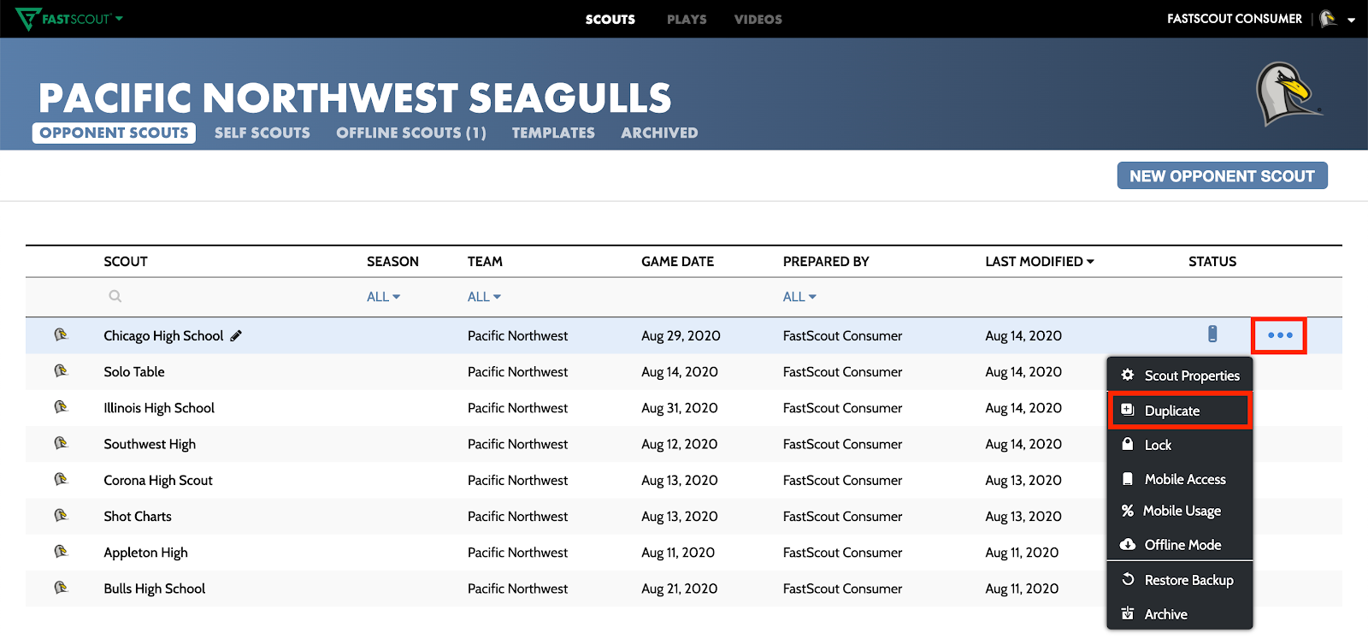Image resolution: width=1368 pixels, height=639 pixels.
Task: Switch to the OPPONENT SCOUTS tab
Action: [x=114, y=133]
